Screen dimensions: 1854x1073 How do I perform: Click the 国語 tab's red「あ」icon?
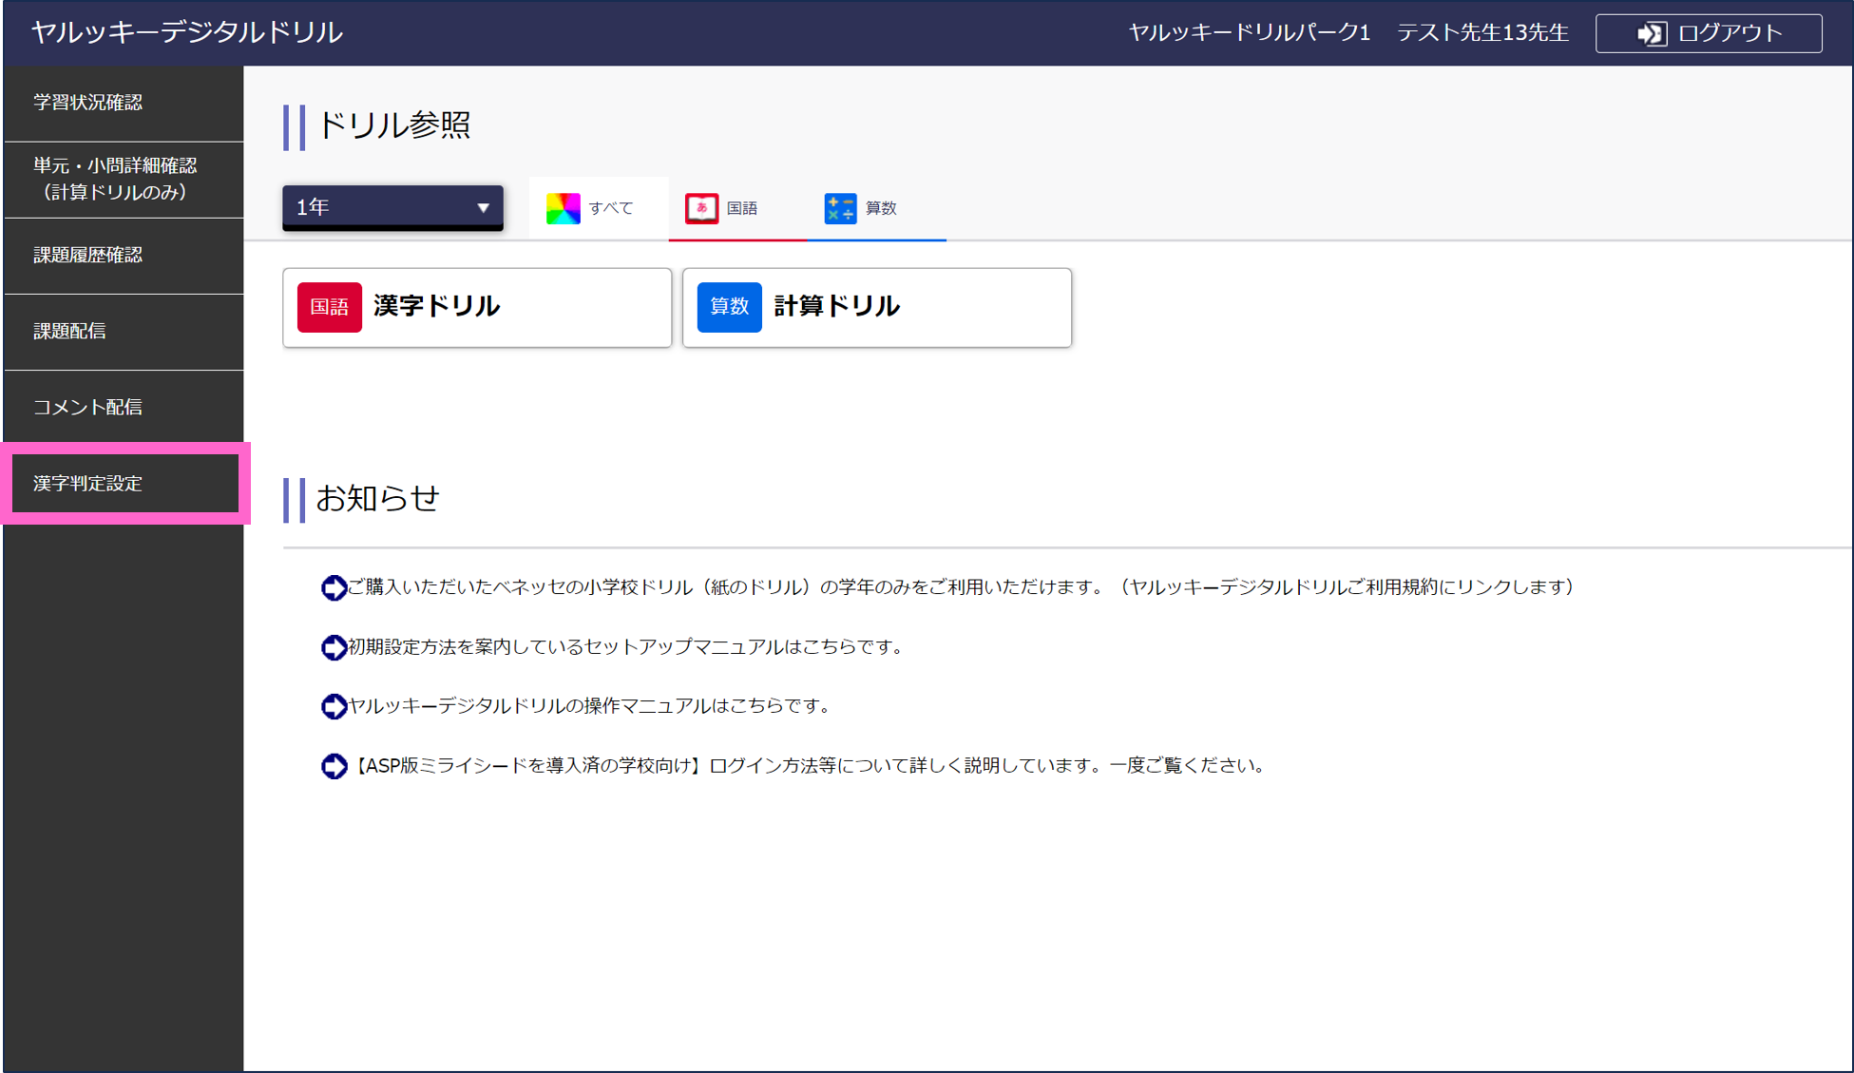pos(701,208)
